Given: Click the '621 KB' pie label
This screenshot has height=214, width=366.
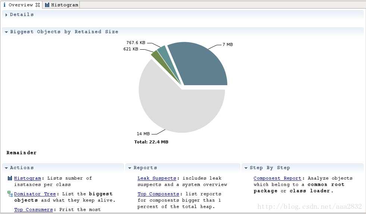Looking at the screenshot, I should click(131, 49).
